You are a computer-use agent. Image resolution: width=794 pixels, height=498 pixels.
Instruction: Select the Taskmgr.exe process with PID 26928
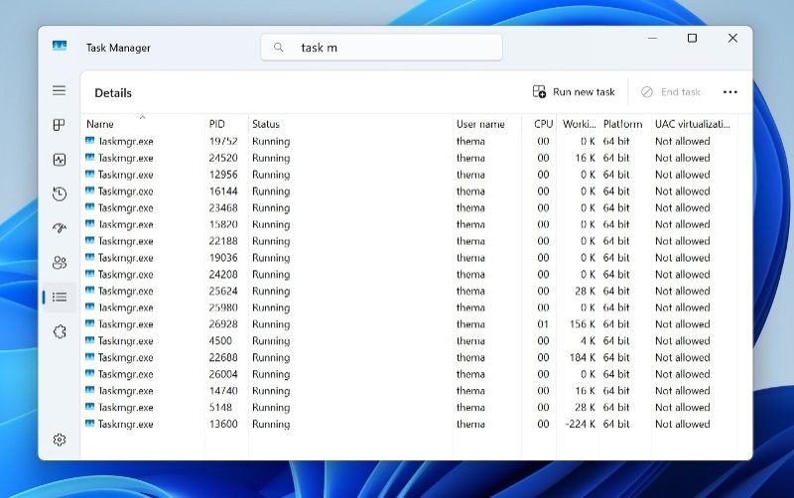tap(125, 324)
